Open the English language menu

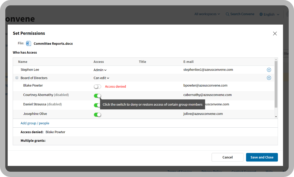[x=271, y=15]
